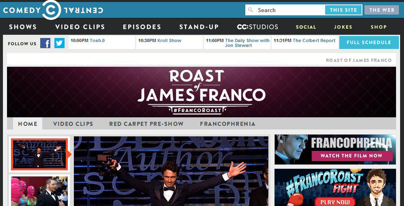404x206 pixels.
Task: Open the STAND-UP section
Action: click(x=199, y=27)
